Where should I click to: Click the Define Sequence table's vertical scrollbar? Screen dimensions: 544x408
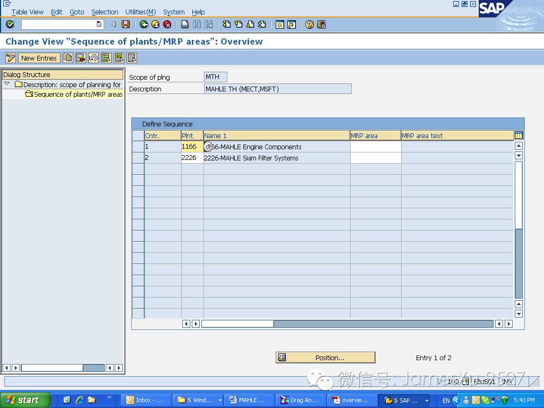518,229
